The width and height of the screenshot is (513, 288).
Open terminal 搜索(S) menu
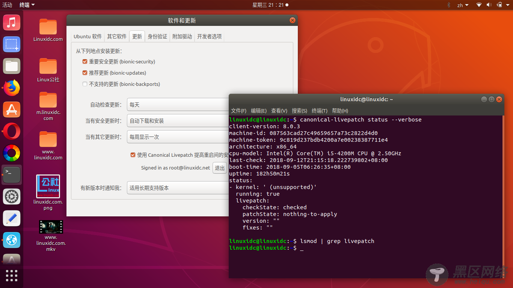point(299,111)
